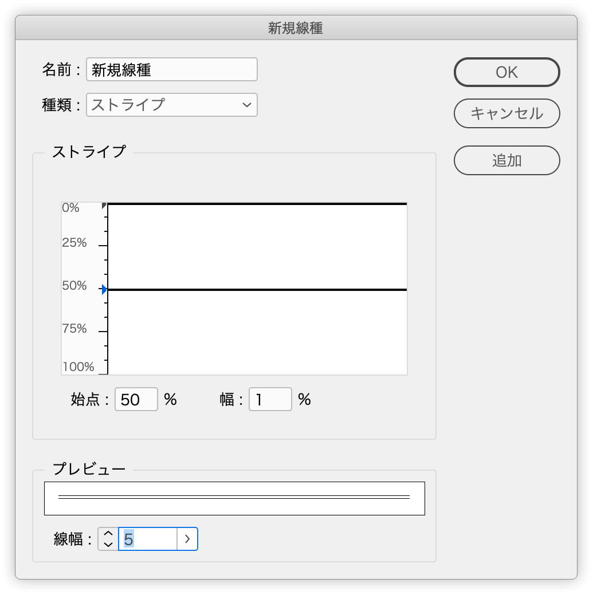Select the 0% stripe marker triangle

point(104,206)
